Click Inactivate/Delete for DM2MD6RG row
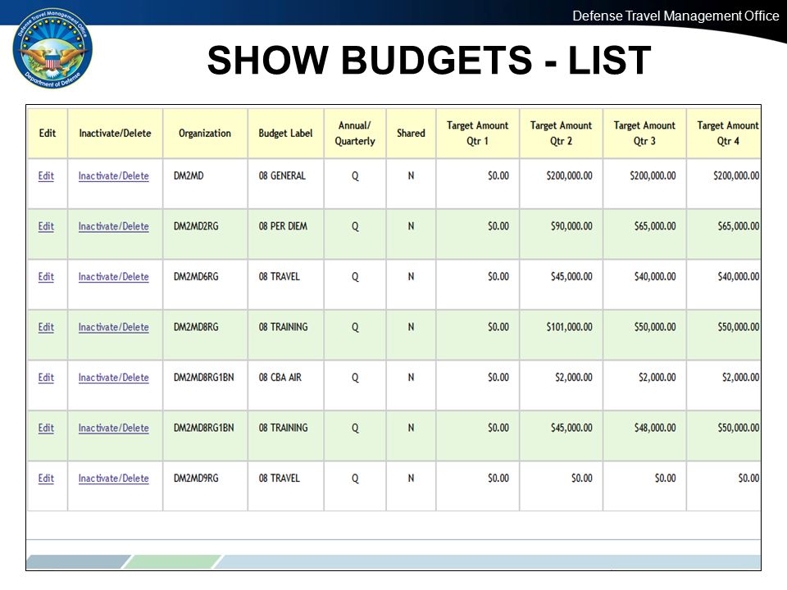This screenshot has height=590, width=787. [113, 277]
